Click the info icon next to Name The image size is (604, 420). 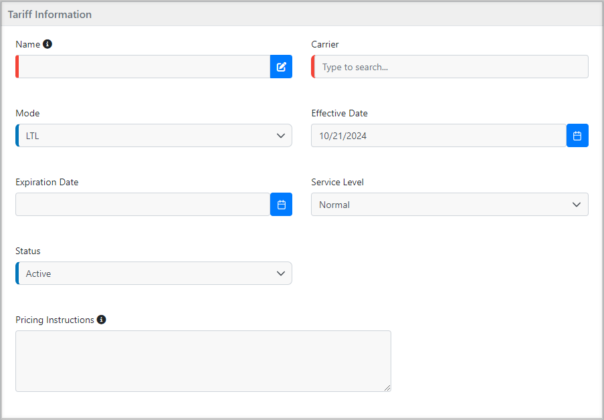click(x=47, y=44)
